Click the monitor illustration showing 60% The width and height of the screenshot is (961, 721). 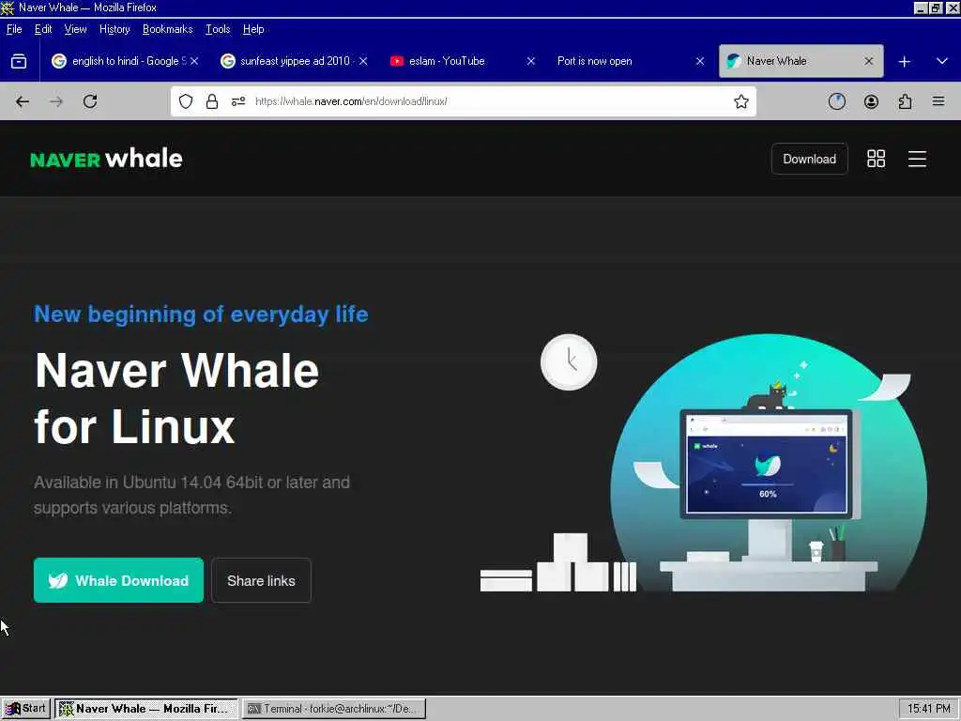point(768,464)
